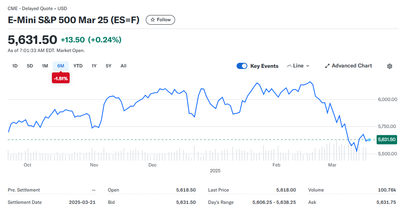Screen dimensions: 402x210
Task: Select the All range tab
Action: [x=123, y=66]
